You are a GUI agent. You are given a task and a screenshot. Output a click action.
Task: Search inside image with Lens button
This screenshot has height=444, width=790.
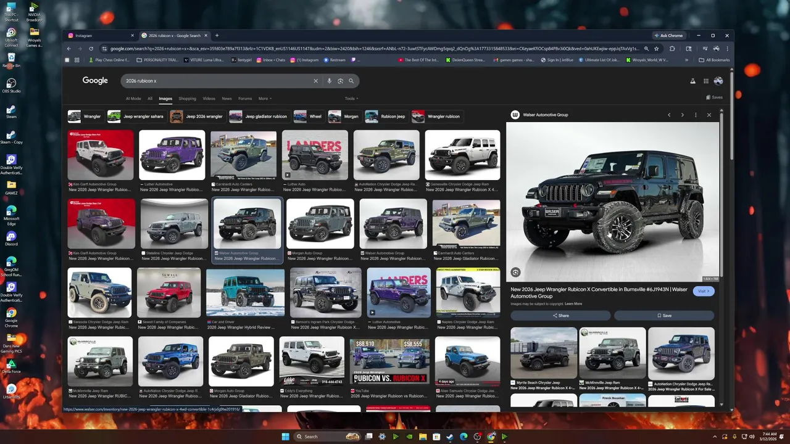point(515,272)
